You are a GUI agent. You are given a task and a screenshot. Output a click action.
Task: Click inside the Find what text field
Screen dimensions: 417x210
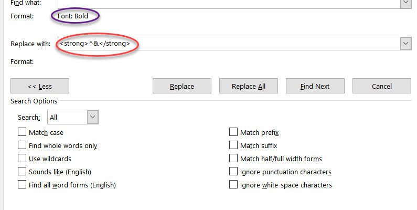pos(229,3)
